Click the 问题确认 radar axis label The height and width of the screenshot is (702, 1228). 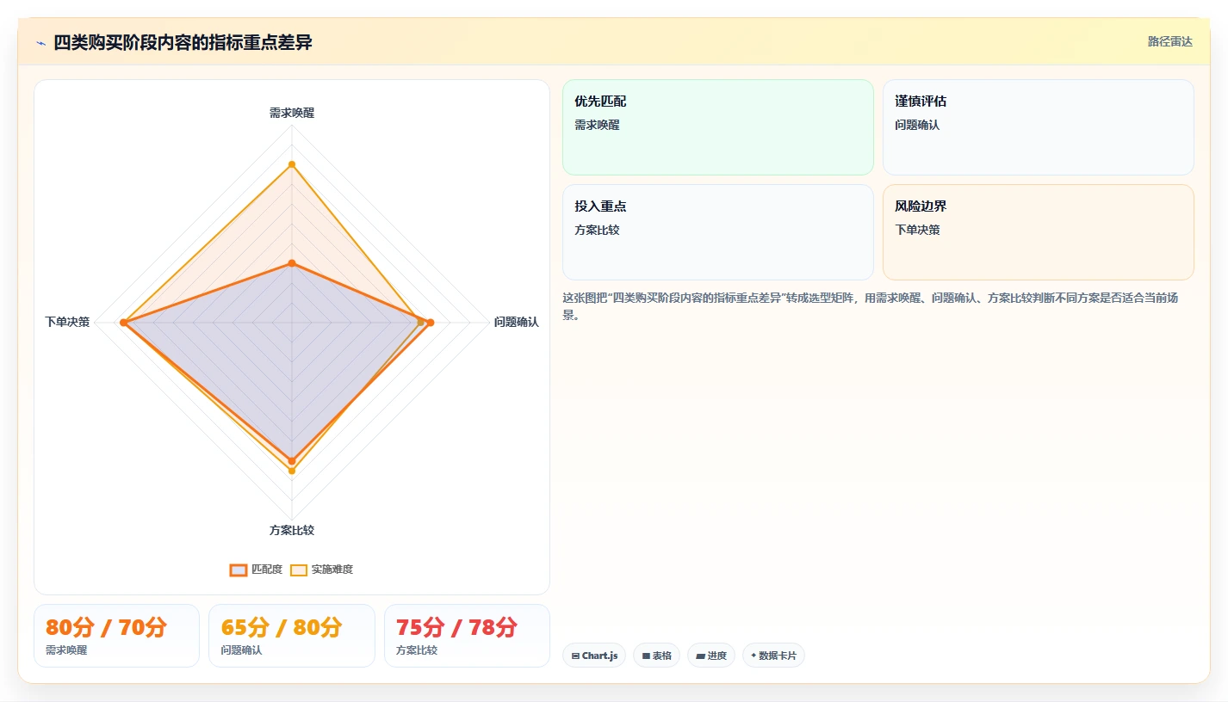(516, 322)
